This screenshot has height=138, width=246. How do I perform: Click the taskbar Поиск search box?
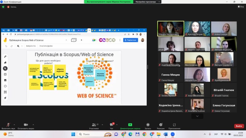coord(95,134)
